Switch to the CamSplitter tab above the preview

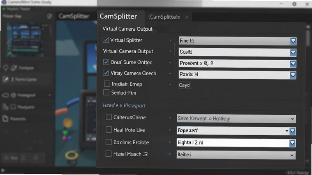coord(74,16)
